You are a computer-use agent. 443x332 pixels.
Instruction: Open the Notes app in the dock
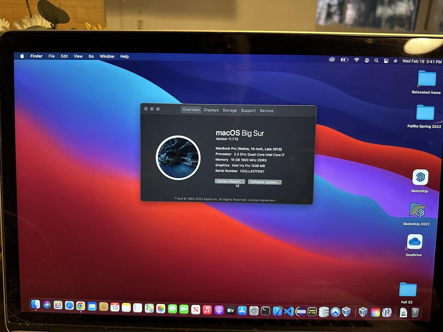[x=126, y=307]
